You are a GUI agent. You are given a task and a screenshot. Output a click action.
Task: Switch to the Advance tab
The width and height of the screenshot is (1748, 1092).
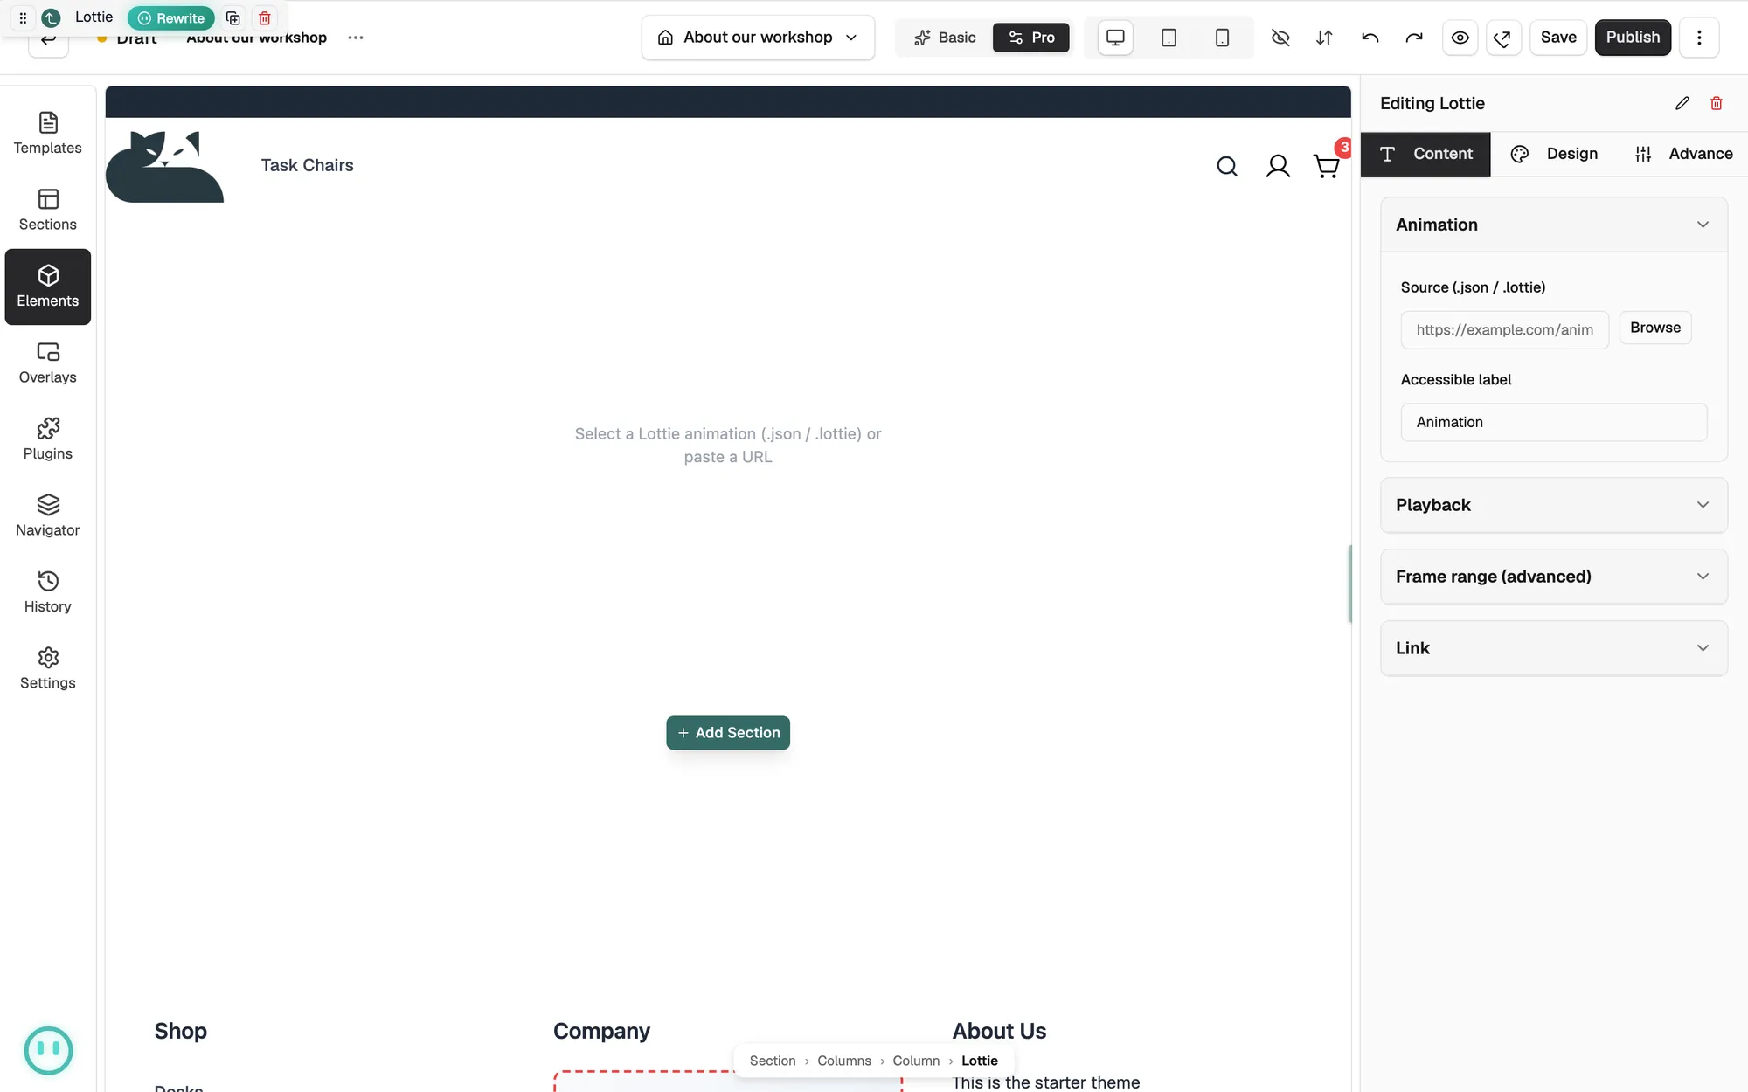click(1683, 154)
